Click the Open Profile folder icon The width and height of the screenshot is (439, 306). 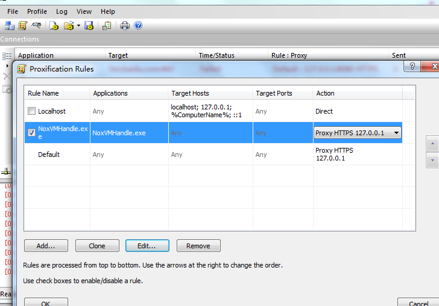69,26
